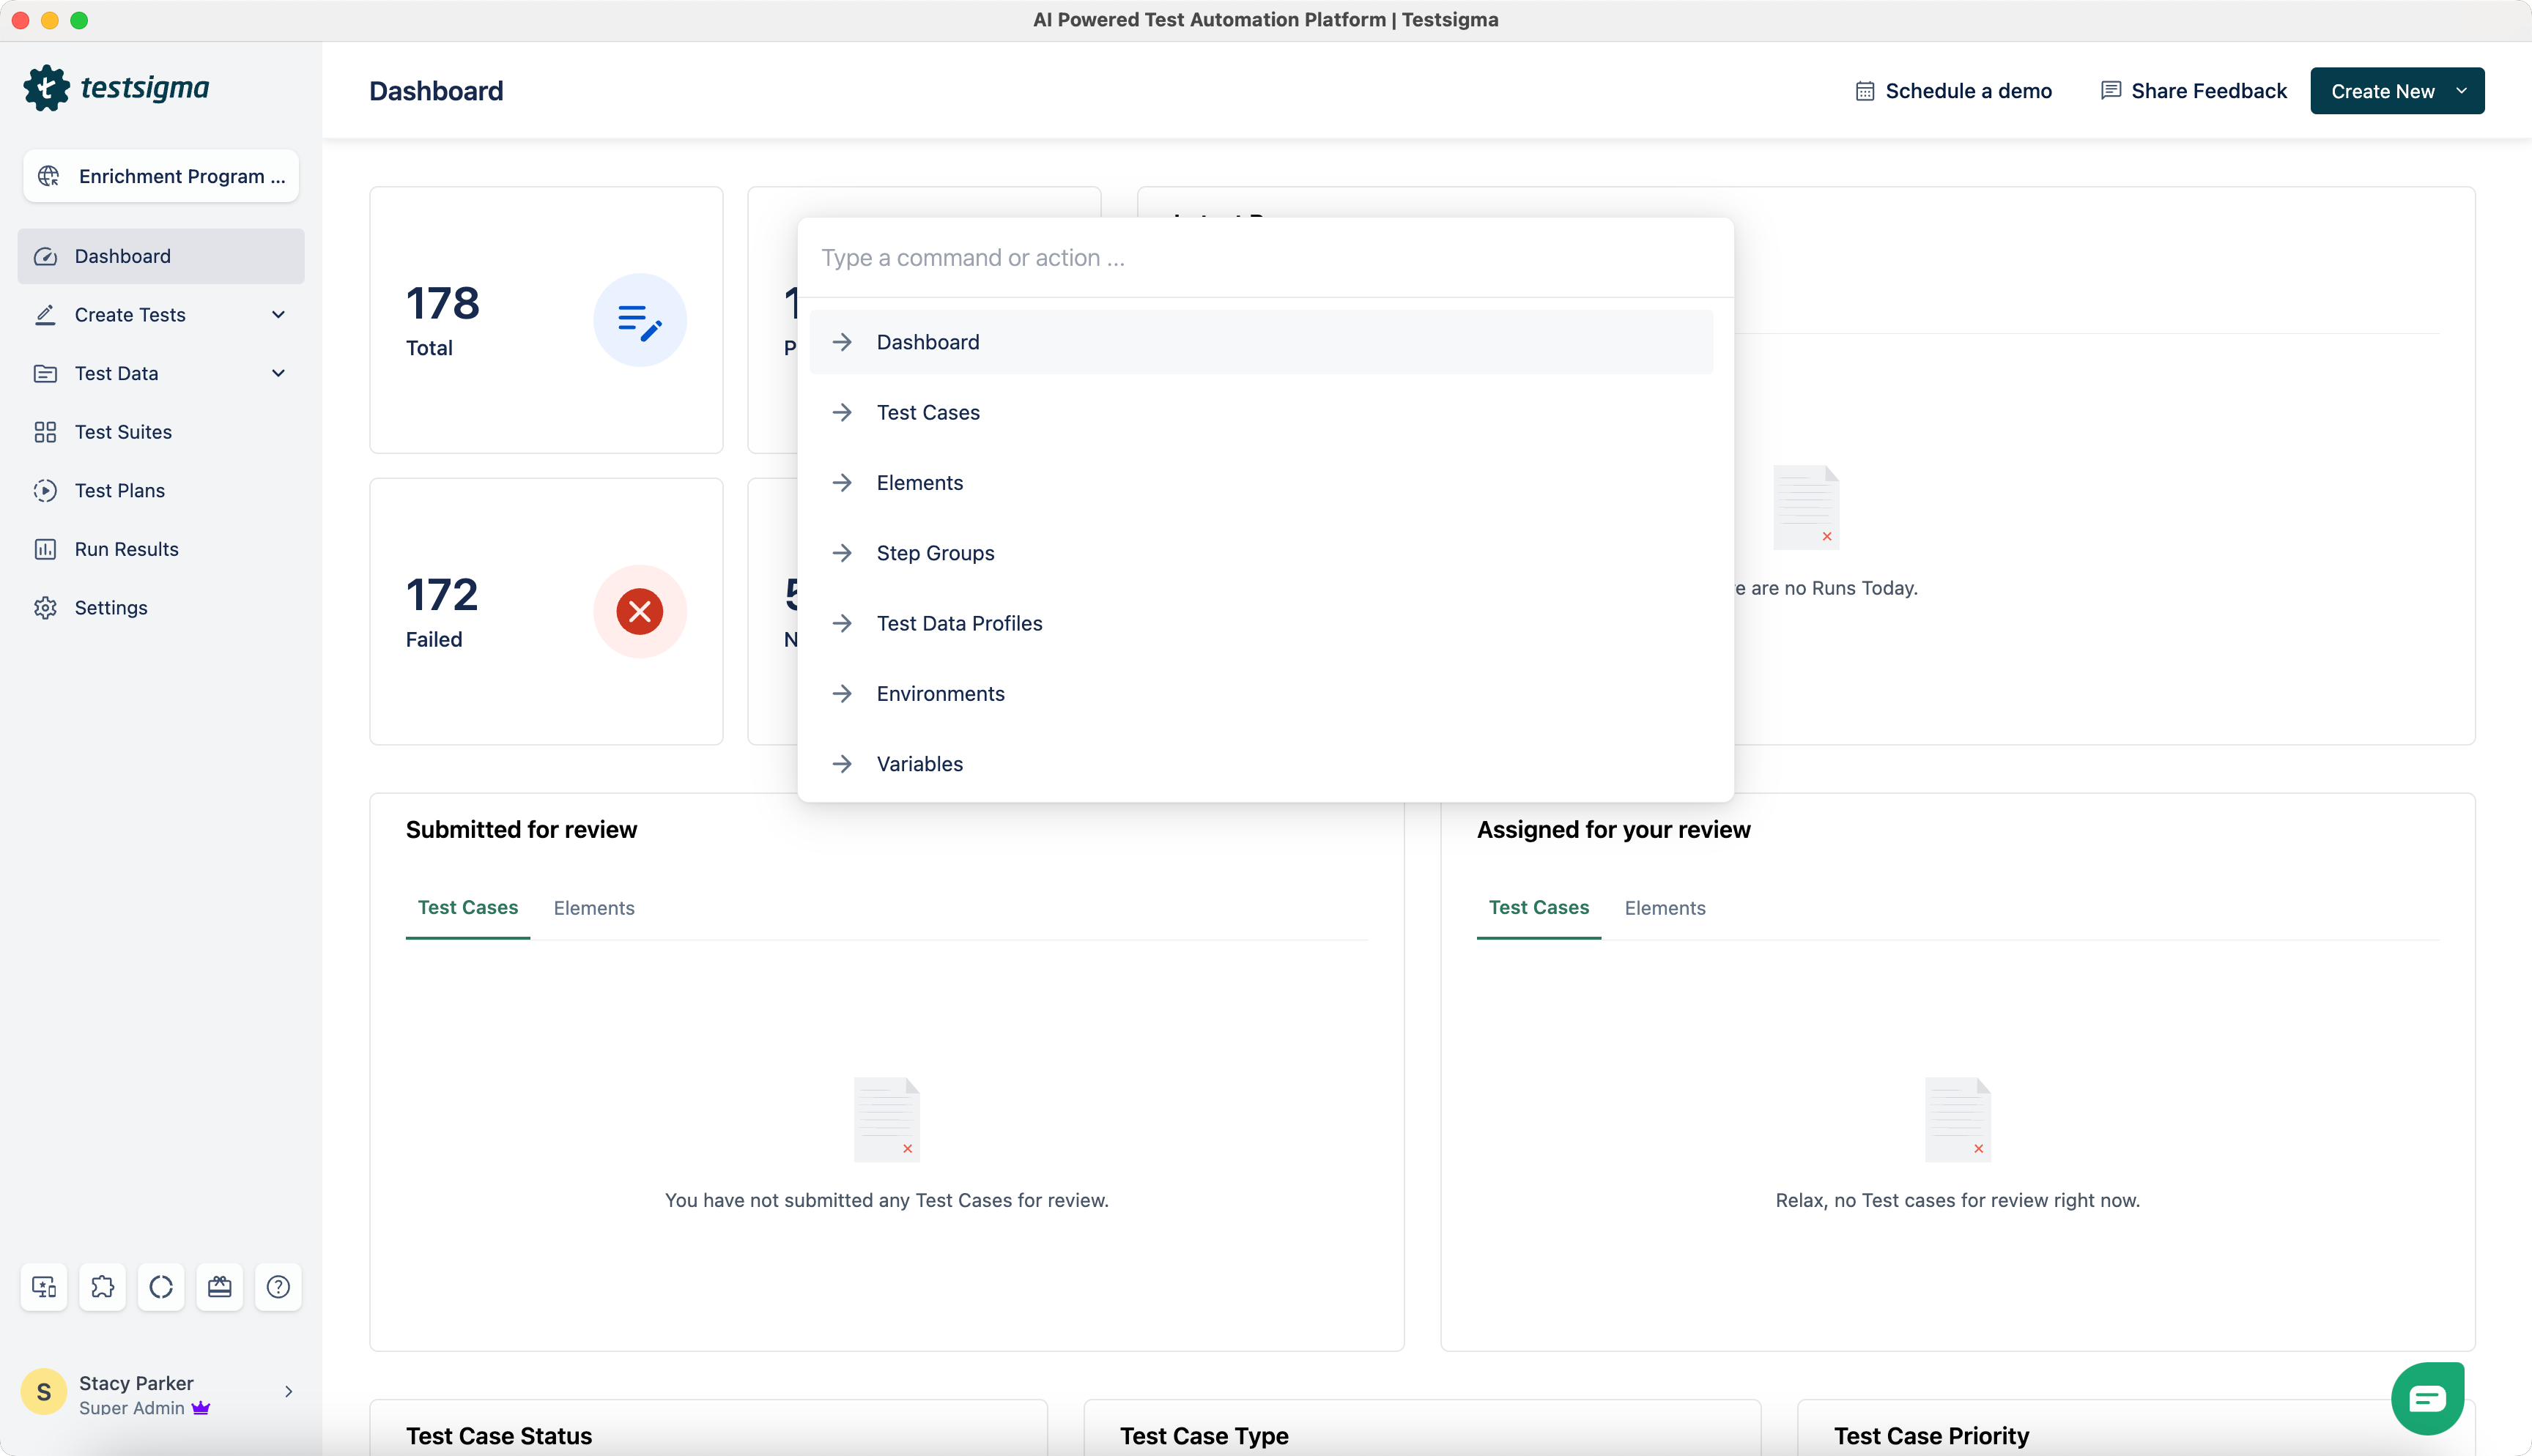
Task: Click the red Failed status icon
Action: [640, 611]
